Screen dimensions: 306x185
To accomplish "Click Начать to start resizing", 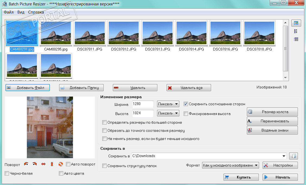I will (x=280, y=177).
